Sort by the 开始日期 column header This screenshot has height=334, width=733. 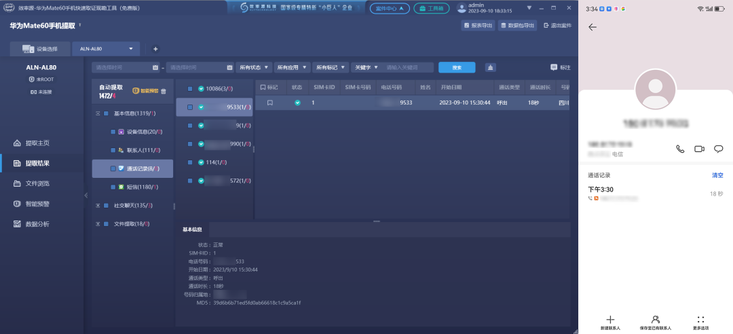[x=451, y=88]
